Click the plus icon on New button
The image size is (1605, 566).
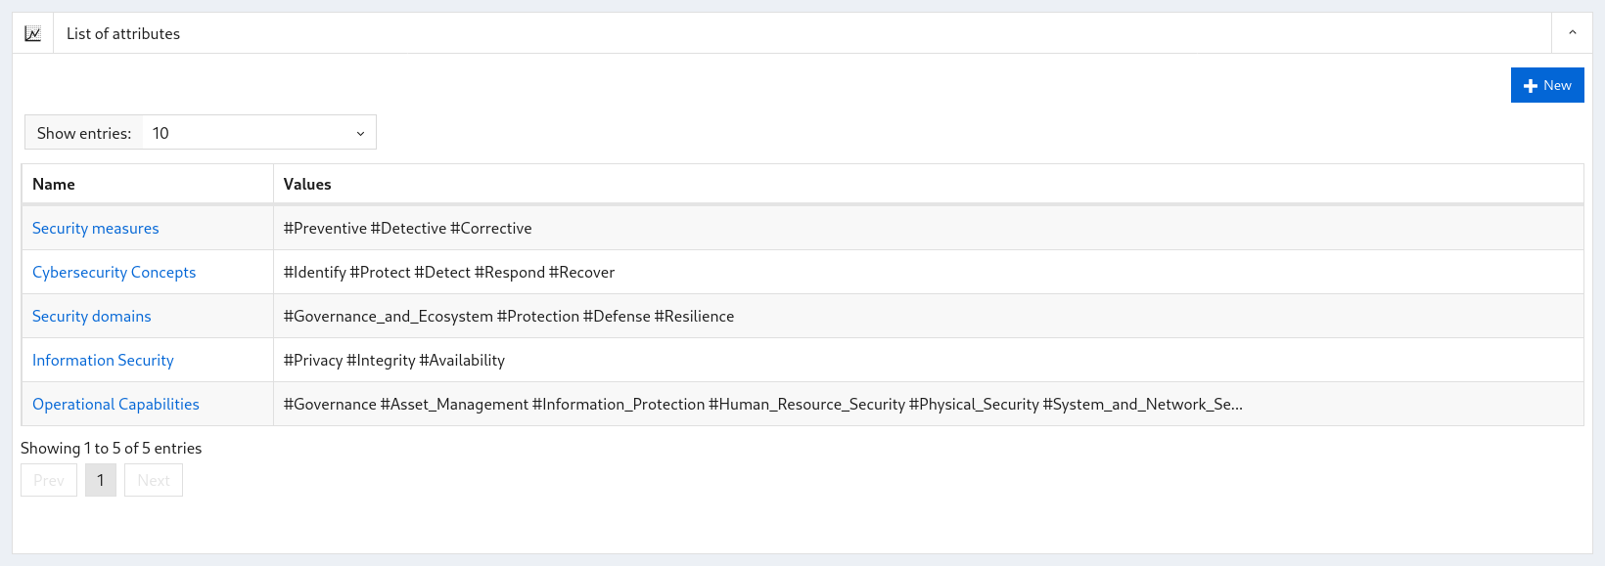(1531, 86)
